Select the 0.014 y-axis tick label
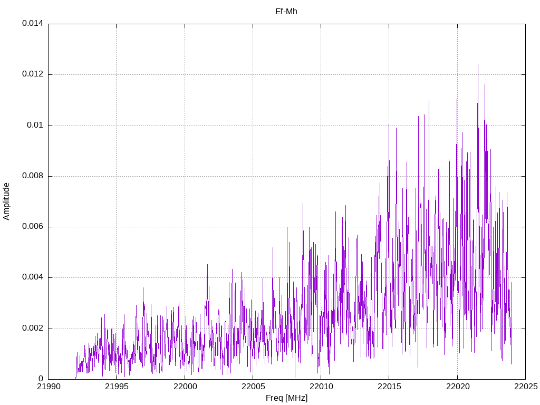 (33, 24)
